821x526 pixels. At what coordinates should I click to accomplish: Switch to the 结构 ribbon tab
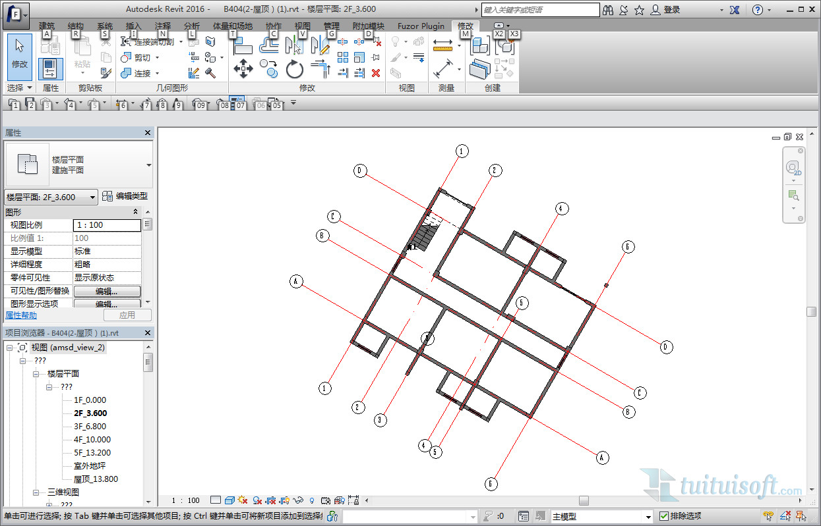[x=76, y=26]
